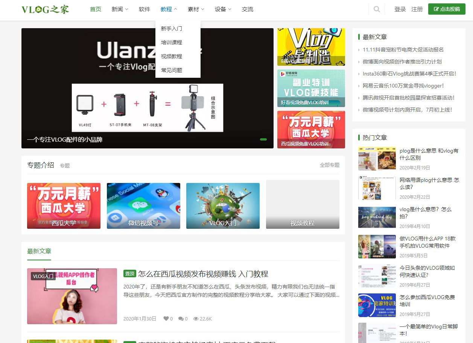This screenshot has width=473, height=343.
Task: Click the search magnifier icon
Action: (377, 9)
